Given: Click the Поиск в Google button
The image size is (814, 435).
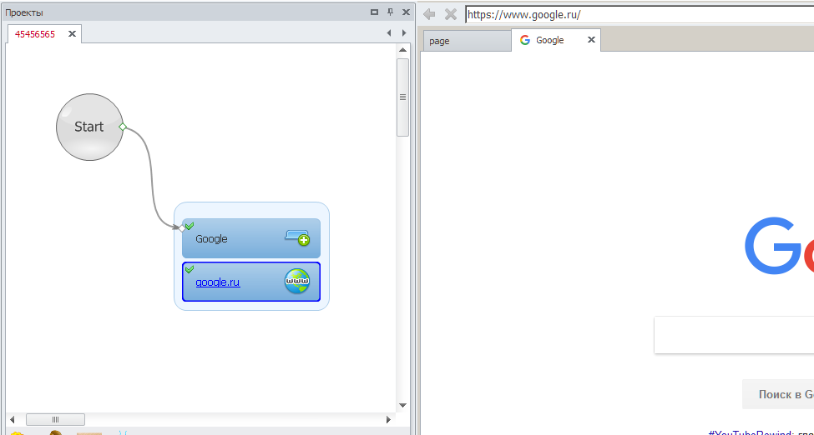Looking at the screenshot, I should tap(778, 394).
